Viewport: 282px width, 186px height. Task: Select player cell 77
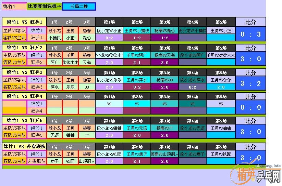click(x=87, y=135)
